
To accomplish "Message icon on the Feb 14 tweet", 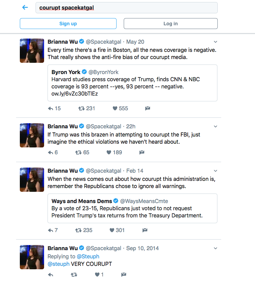I will (145, 230).
